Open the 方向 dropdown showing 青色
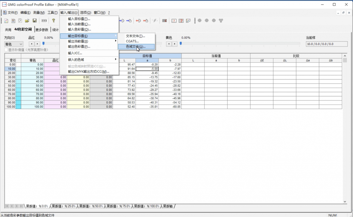The height and width of the screenshot is (217, 353). (13, 44)
